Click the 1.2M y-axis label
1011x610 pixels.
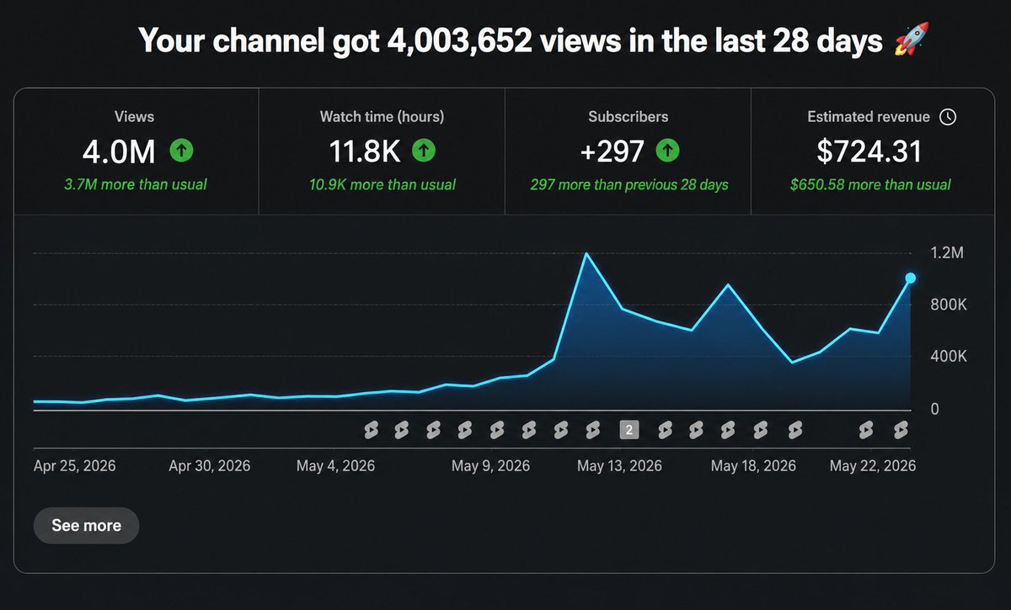pos(945,253)
